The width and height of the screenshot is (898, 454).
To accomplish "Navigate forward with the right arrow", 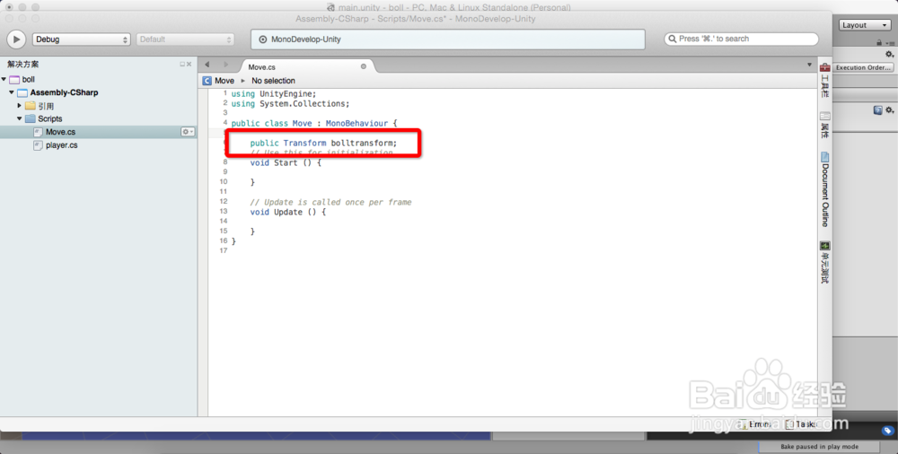I will tap(225, 65).
